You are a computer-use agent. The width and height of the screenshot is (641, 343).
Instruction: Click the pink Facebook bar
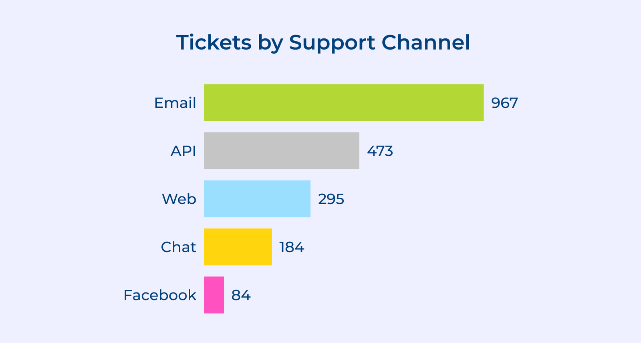pos(214,295)
